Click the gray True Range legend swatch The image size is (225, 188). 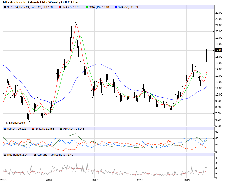[5, 155]
